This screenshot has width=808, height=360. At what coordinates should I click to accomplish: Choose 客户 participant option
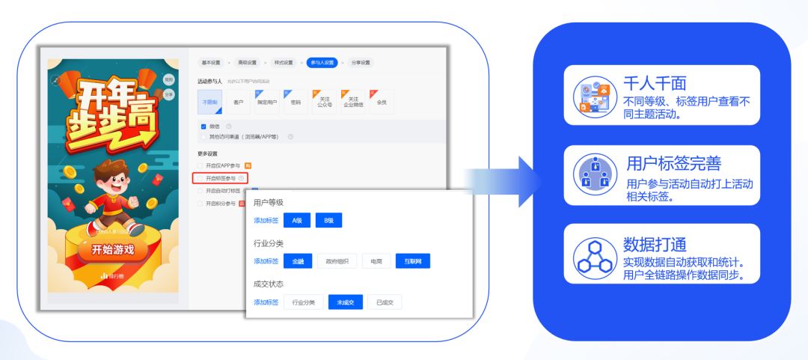point(238,102)
